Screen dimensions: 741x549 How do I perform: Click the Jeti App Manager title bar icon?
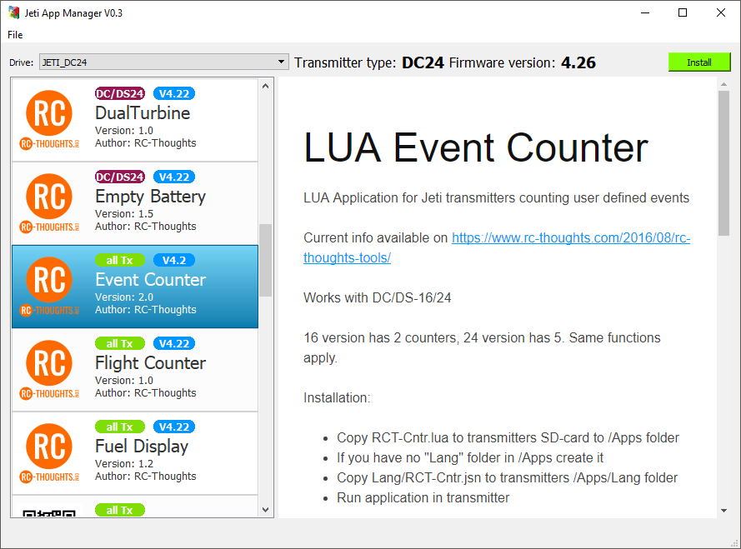tap(13, 12)
